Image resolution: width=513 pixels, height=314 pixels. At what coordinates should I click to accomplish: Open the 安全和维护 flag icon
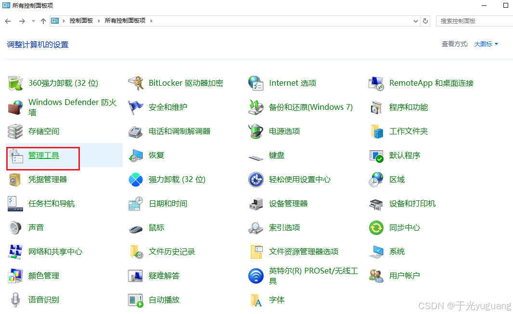point(136,107)
